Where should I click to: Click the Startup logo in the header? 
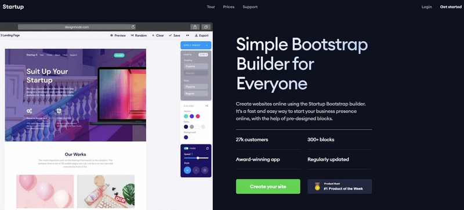point(13,7)
